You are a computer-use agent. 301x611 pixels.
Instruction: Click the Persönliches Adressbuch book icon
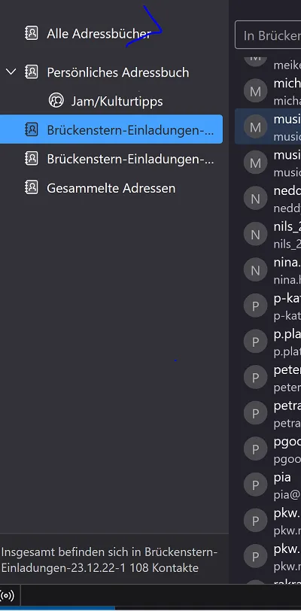[31, 72]
